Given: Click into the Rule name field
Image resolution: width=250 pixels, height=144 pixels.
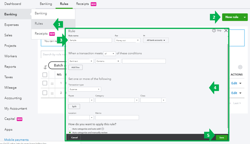Looking at the screenshot, I should [x=90, y=40].
